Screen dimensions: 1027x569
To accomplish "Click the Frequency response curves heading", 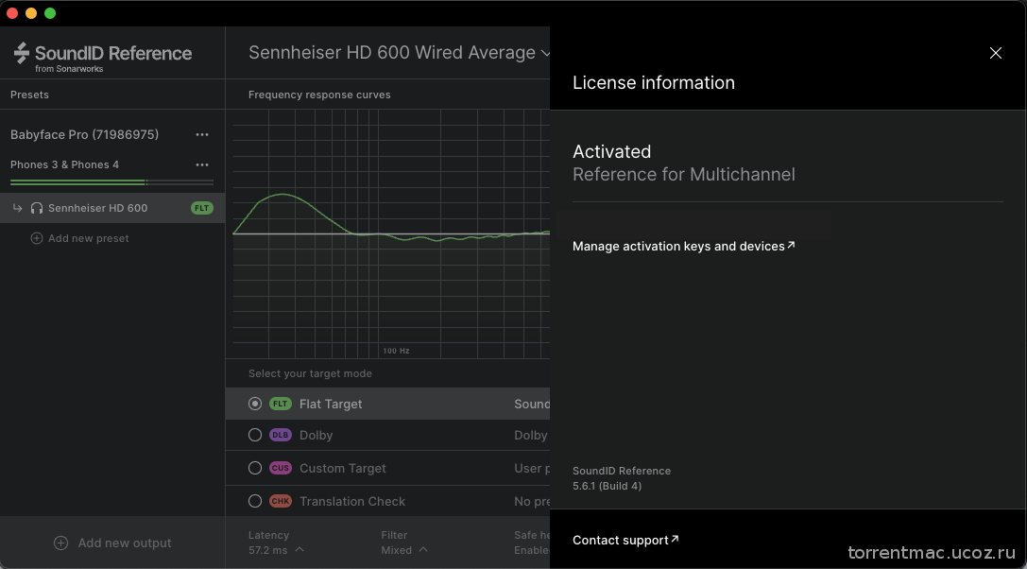I will click(319, 95).
